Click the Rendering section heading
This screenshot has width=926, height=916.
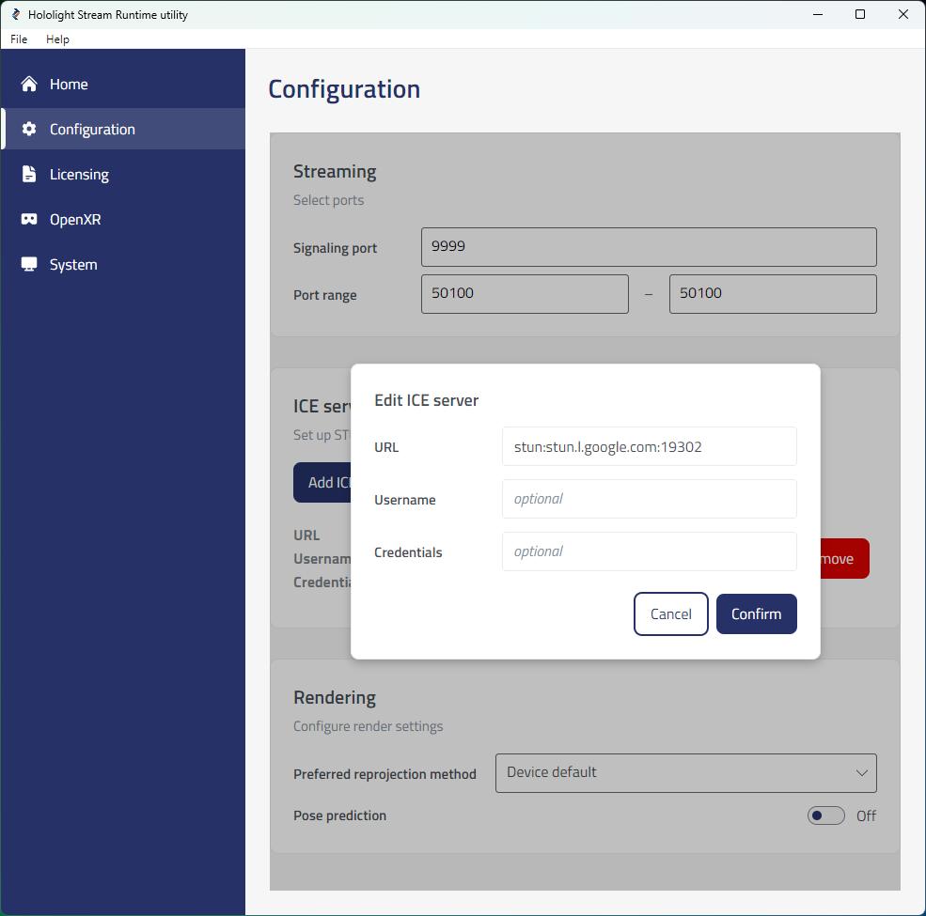(x=335, y=698)
